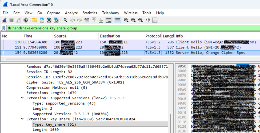Open capture options
The width and height of the screenshot is (260, 133).
[26, 20]
